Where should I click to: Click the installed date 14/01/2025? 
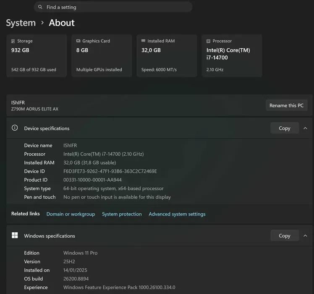(x=75, y=270)
